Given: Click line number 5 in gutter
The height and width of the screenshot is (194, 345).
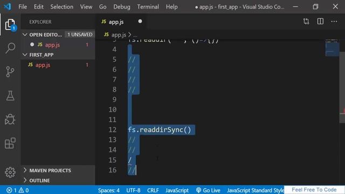Looking at the screenshot, I should 114,59.
